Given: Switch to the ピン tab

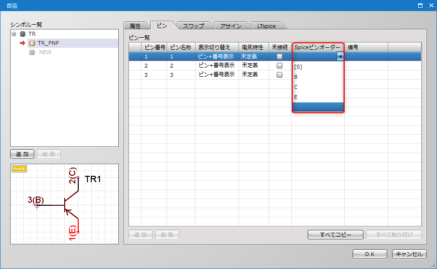Looking at the screenshot, I should (162, 26).
